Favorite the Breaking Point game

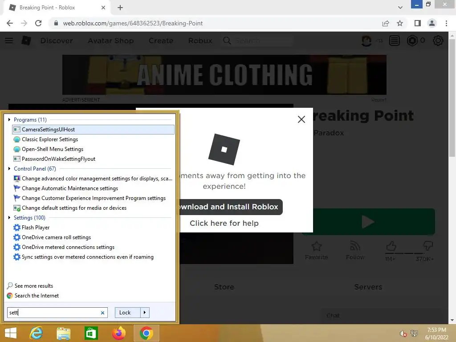(x=317, y=251)
